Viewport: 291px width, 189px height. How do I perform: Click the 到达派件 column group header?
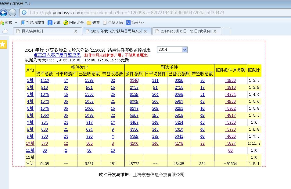pos(169,67)
